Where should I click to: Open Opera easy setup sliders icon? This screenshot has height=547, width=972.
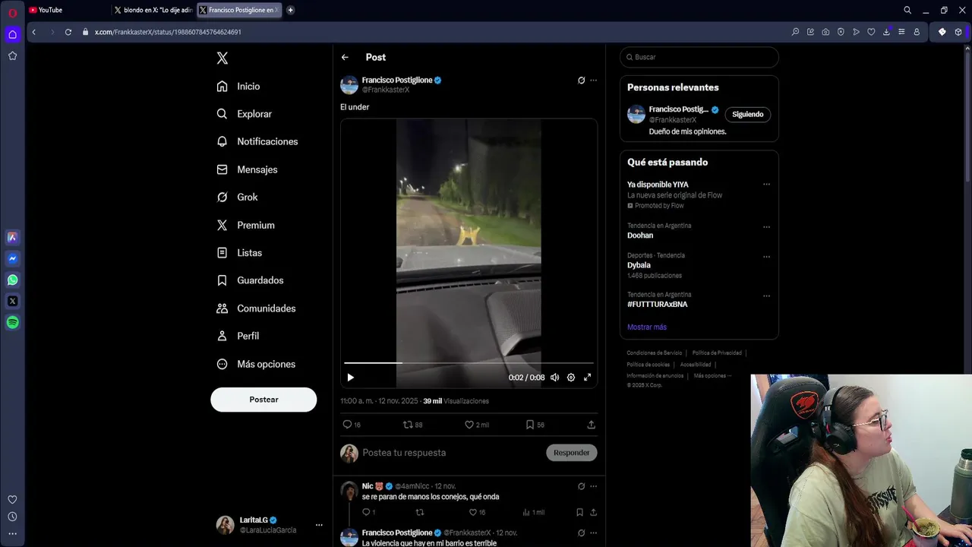(901, 32)
